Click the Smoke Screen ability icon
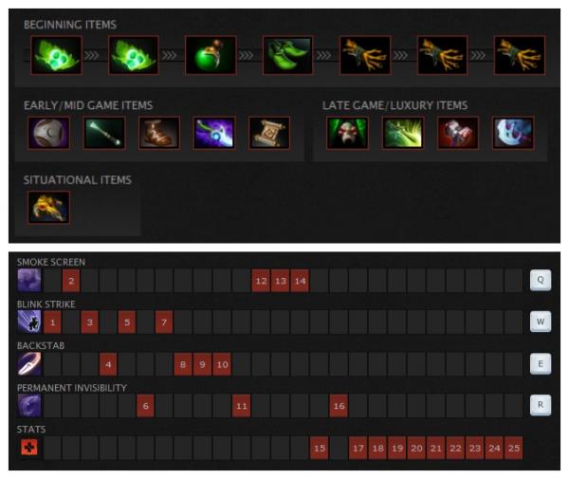This screenshot has height=479, width=569. 29,280
